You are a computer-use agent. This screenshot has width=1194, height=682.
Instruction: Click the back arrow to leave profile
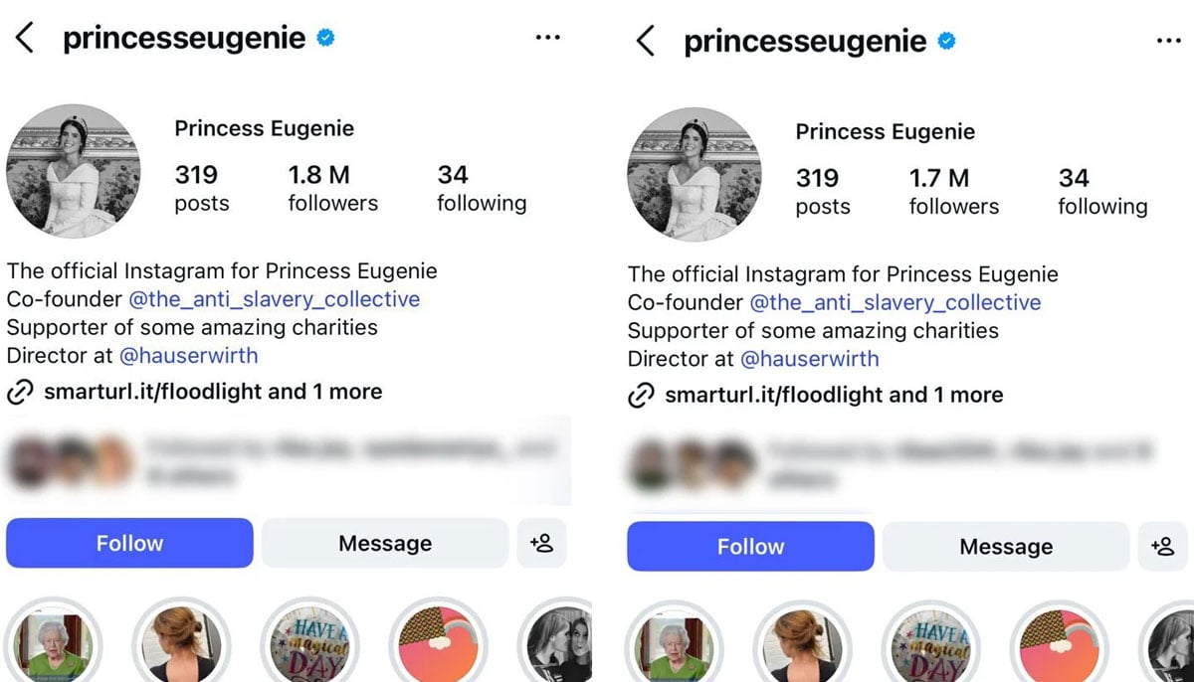[x=23, y=38]
